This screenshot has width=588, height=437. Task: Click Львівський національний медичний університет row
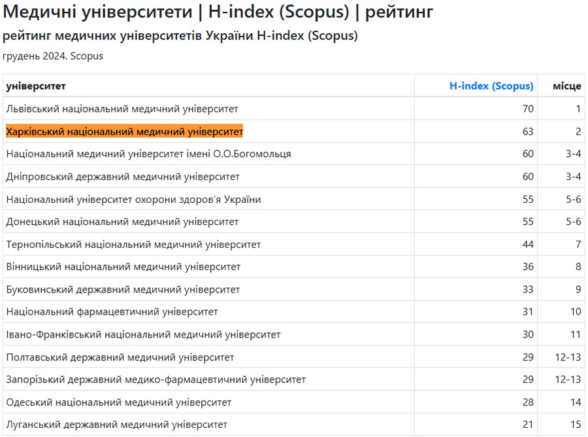[x=122, y=109]
